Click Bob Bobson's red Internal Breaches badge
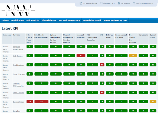The image size is (158, 113). [x=81, y=55]
